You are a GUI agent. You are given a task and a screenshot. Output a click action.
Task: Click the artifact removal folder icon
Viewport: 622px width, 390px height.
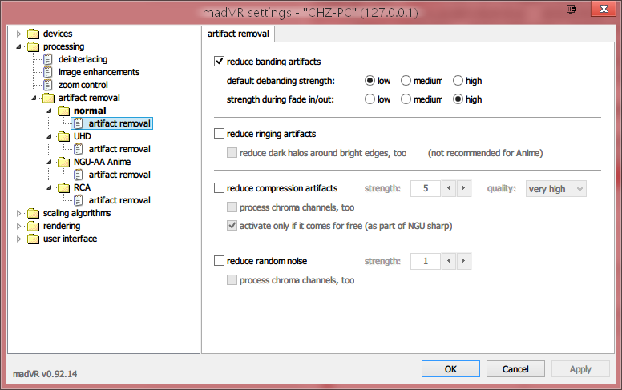tap(48, 98)
